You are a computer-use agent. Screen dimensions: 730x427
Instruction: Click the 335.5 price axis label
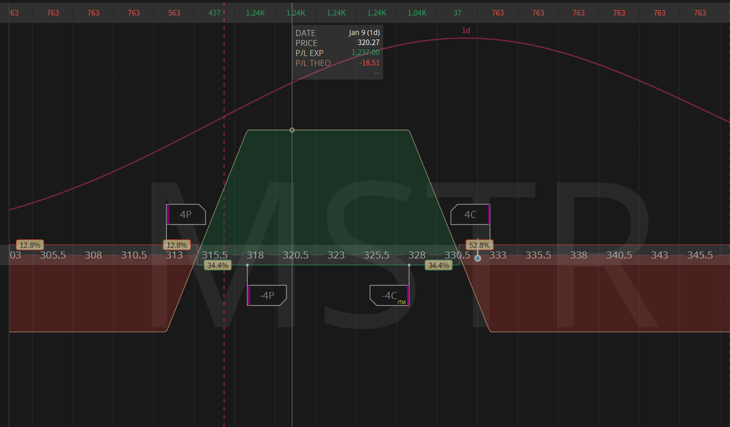[538, 255]
